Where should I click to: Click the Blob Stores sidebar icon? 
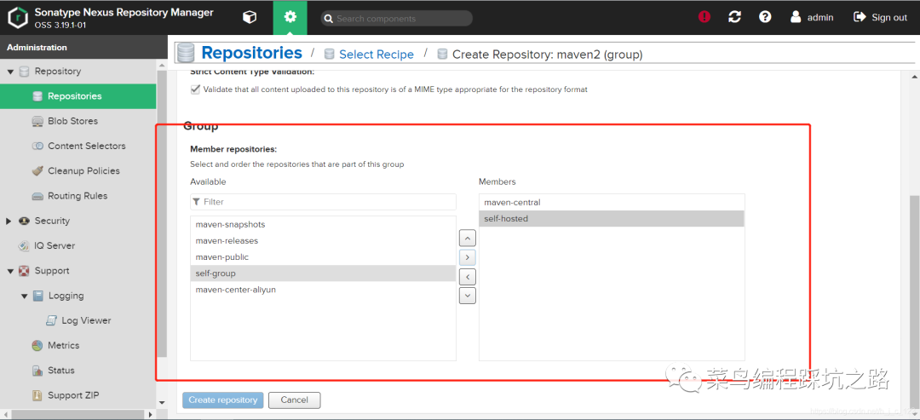[x=37, y=121]
